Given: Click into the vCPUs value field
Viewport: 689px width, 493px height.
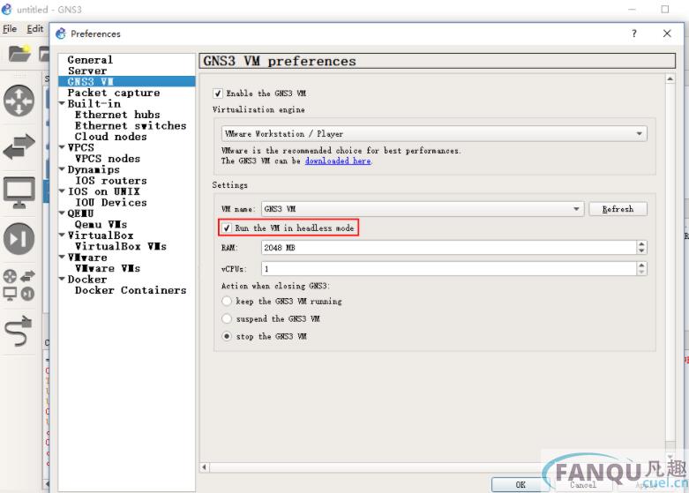Looking at the screenshot, I should coord(449,268).
